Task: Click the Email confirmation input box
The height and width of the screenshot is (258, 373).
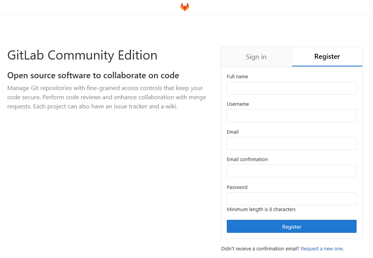Action: 292,171
